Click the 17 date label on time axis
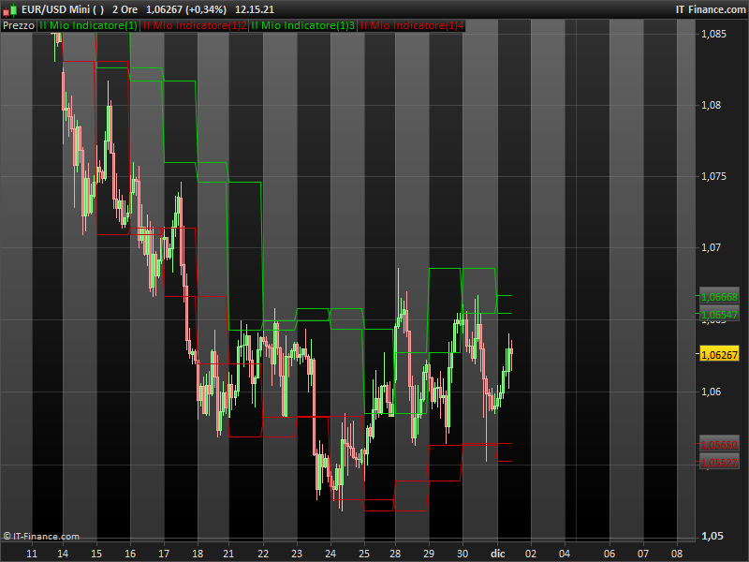The image size is (749, 562). 164,554
